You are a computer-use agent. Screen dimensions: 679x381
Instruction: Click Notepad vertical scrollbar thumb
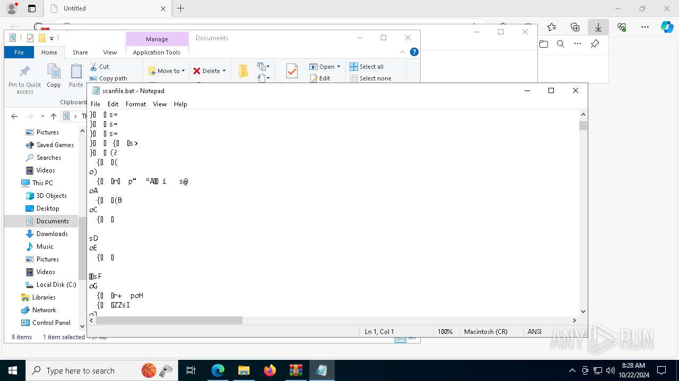pyautogui.click(x=583, y=125)
